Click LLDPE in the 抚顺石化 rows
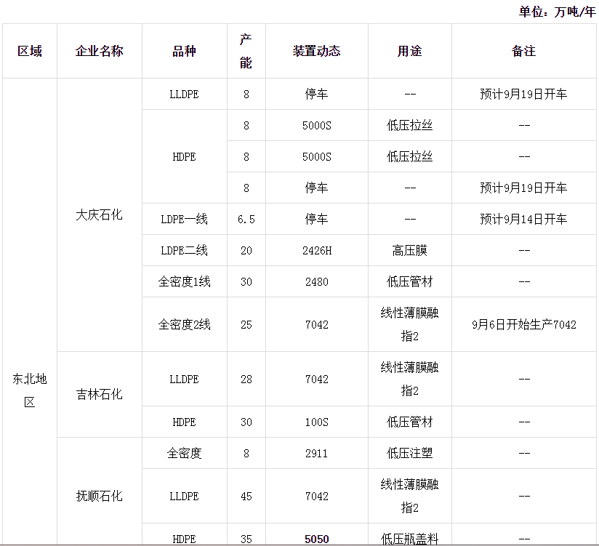The width and height of the screenshot is (599, 546). (184, 497)
